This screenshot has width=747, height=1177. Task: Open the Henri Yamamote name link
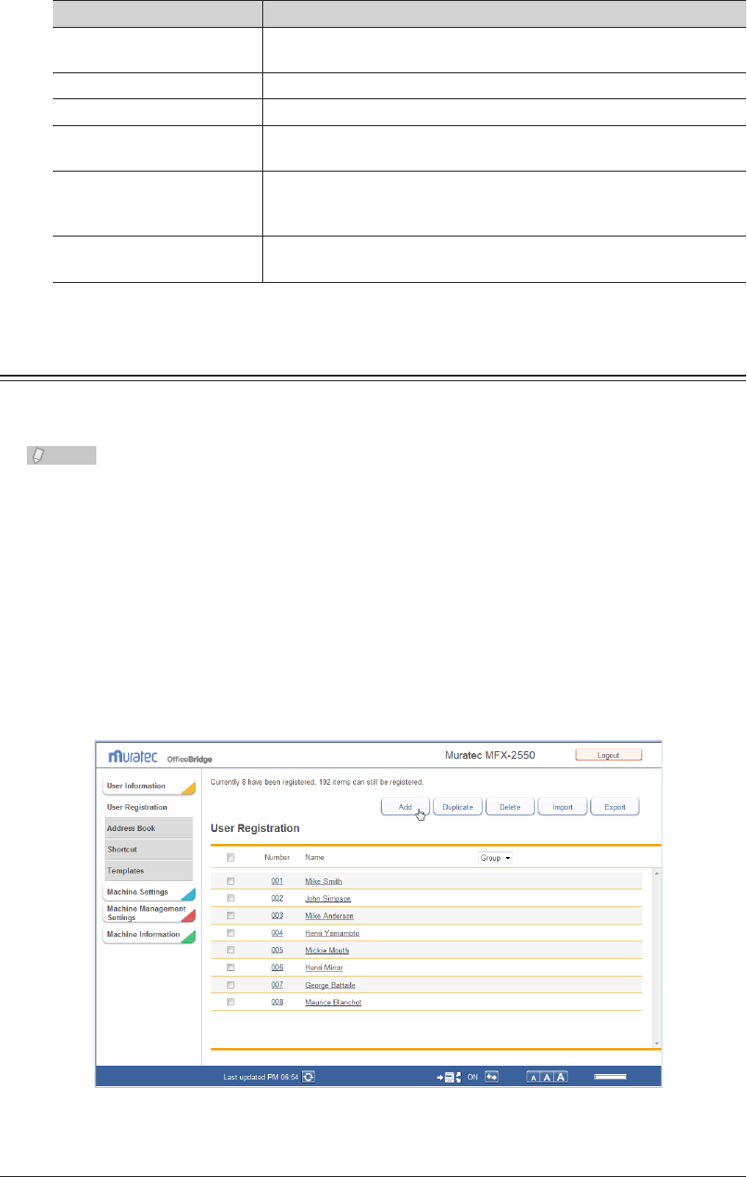coord(332,933)
